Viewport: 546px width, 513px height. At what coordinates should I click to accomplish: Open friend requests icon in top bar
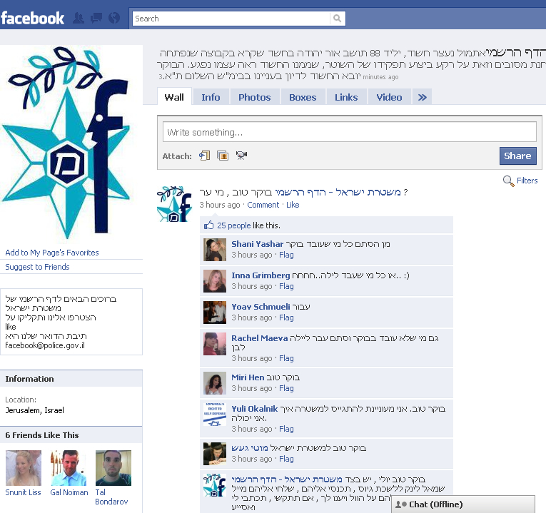click(79, 19)
